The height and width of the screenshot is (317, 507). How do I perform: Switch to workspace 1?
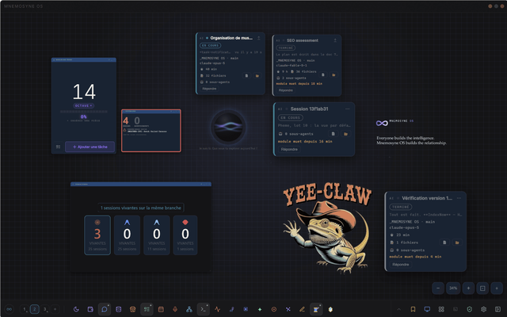pos(25,309)
